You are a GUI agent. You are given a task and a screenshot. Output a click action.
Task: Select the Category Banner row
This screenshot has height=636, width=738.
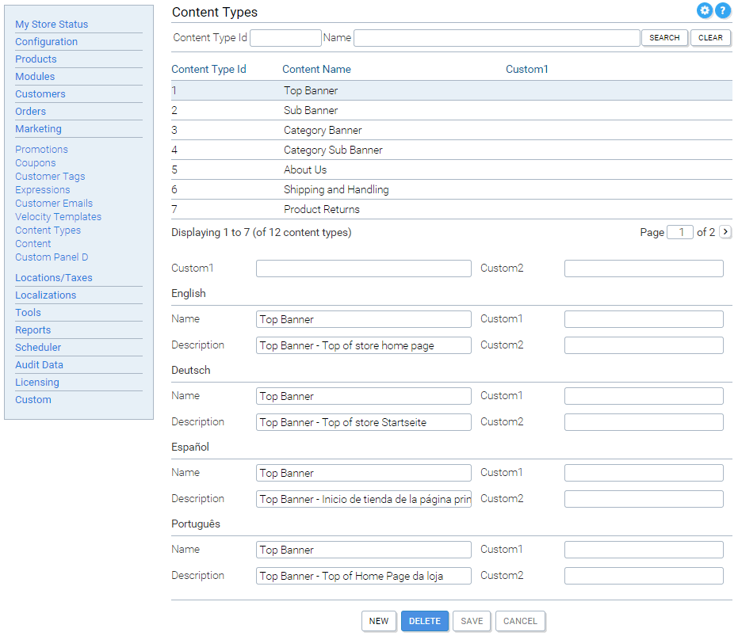[x=451, y=130]
